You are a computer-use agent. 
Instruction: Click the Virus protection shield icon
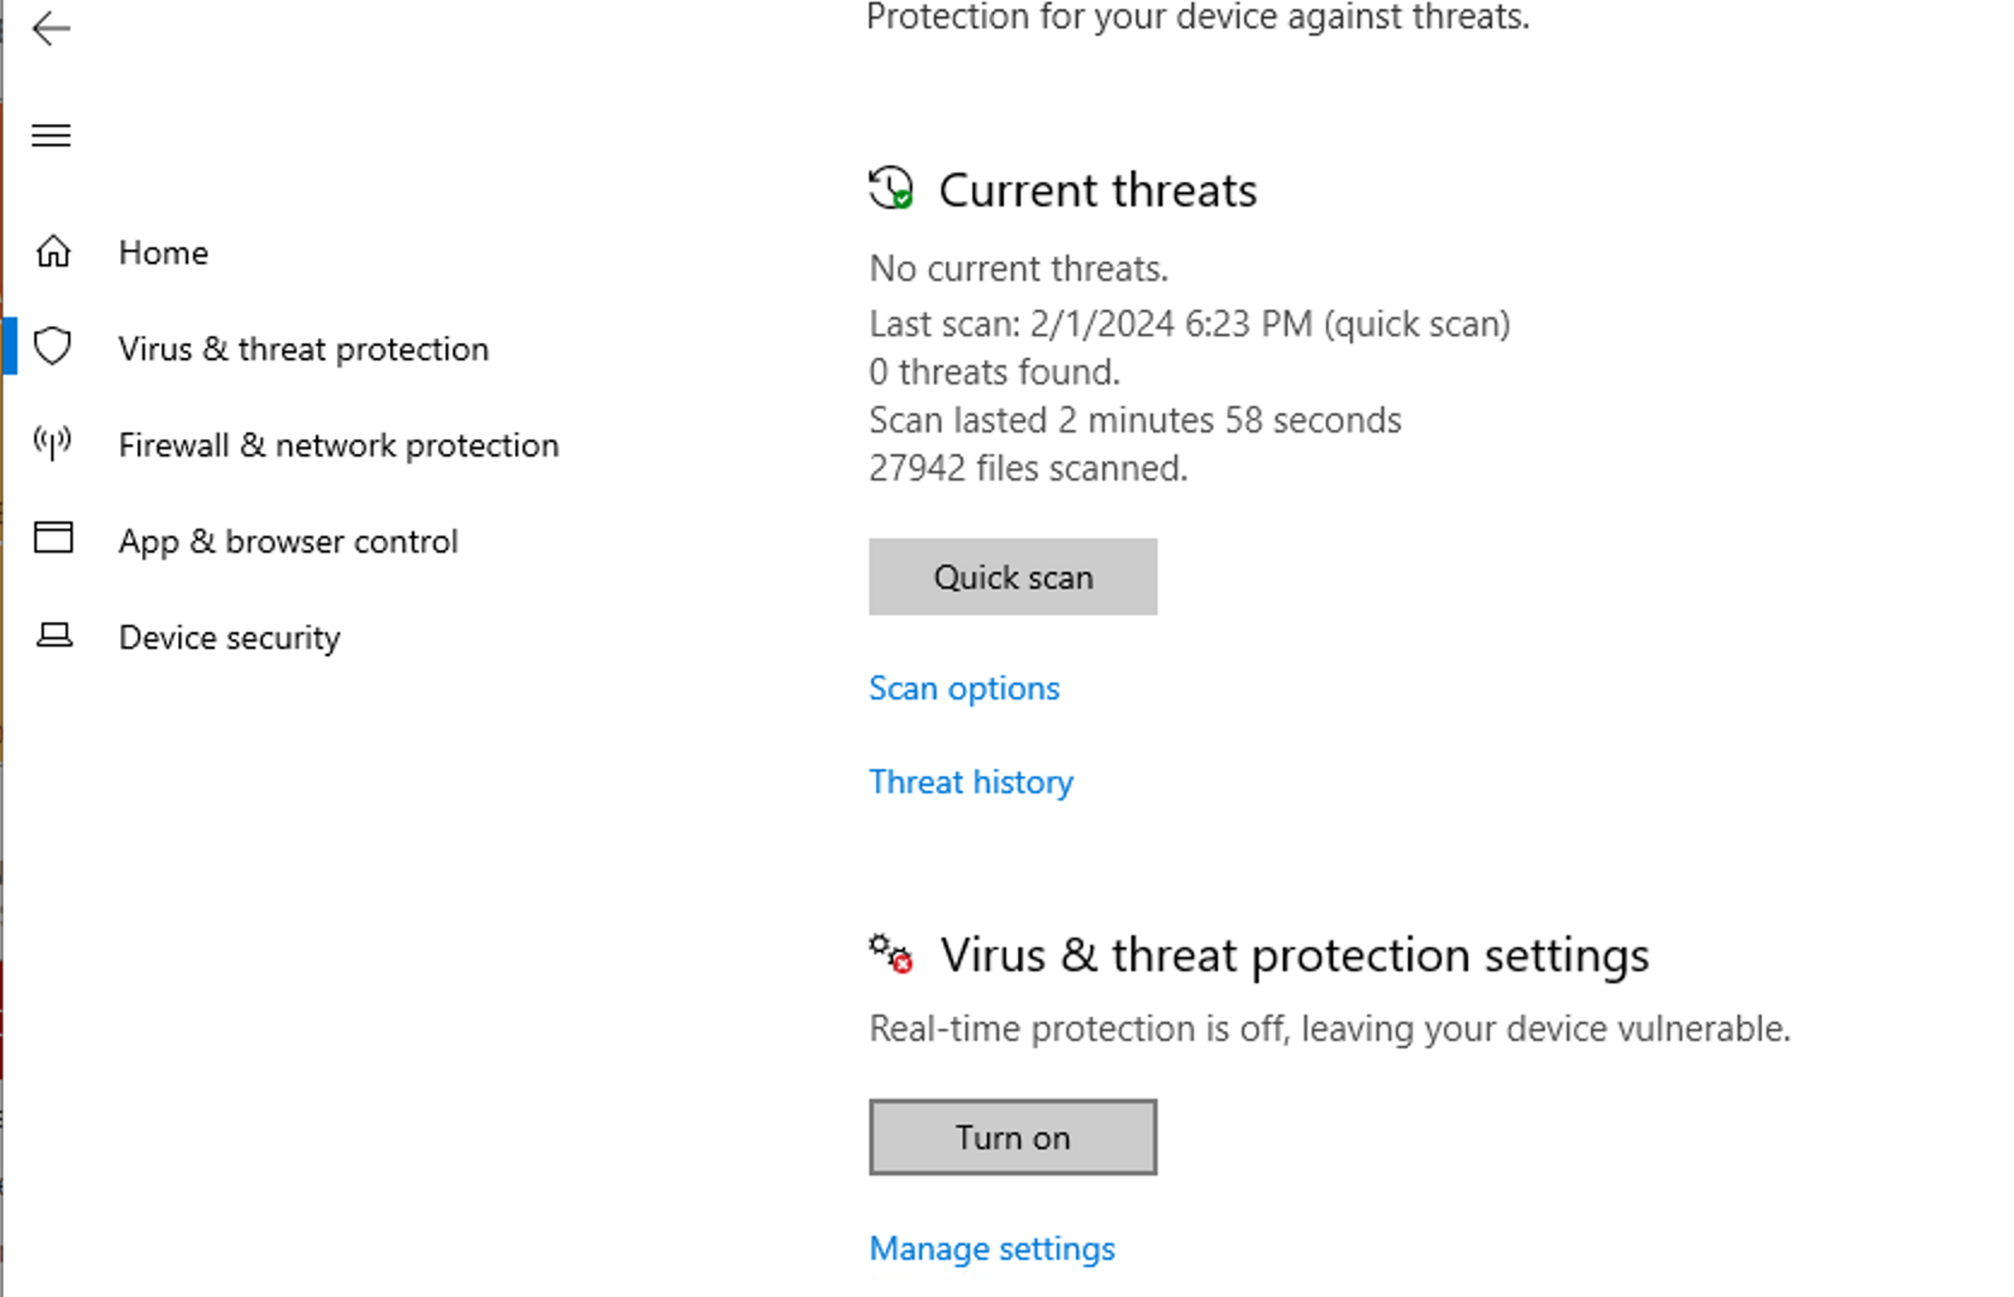[x=52, y=346]
